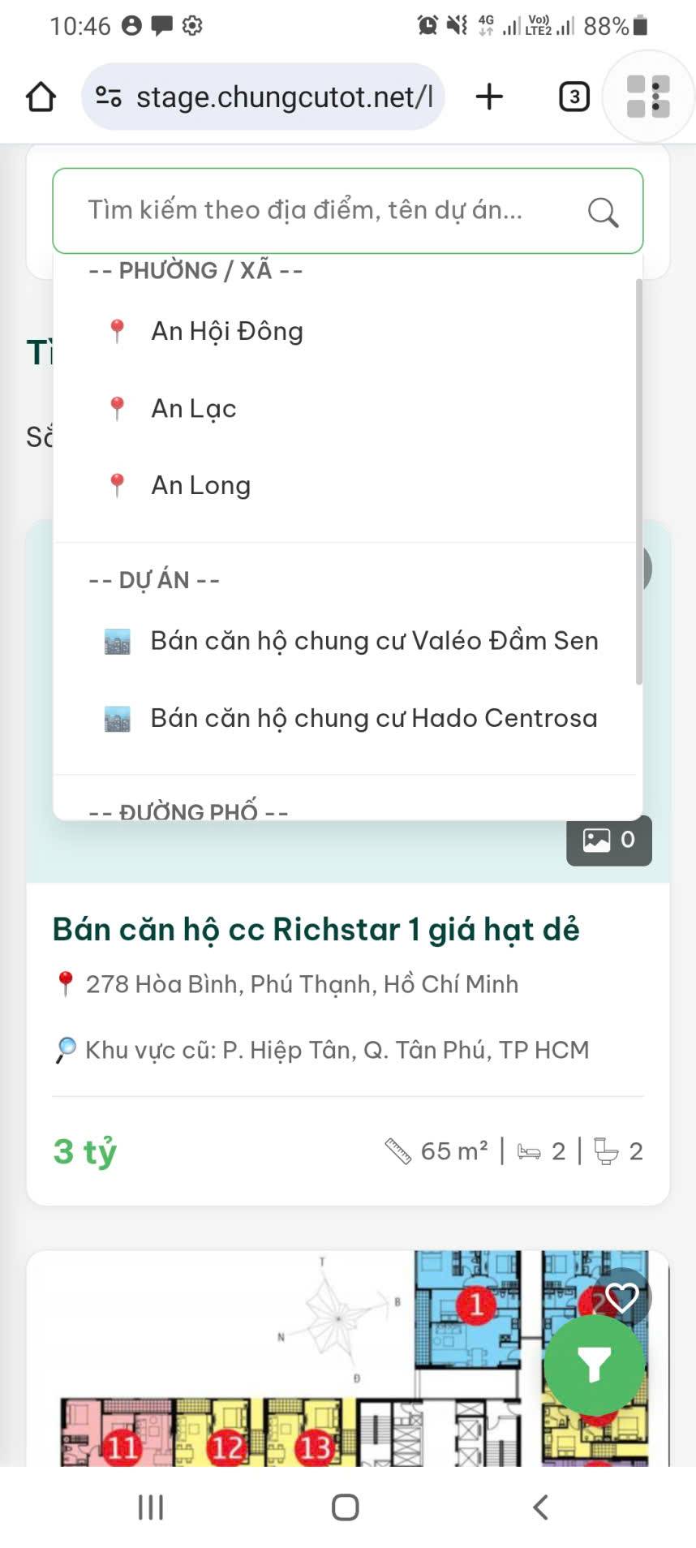Viewport: 696px width, 1548px height.
Task: Open the listing Bán căn hộ cc Richstar 1
Action: click(x=316, y=930)
